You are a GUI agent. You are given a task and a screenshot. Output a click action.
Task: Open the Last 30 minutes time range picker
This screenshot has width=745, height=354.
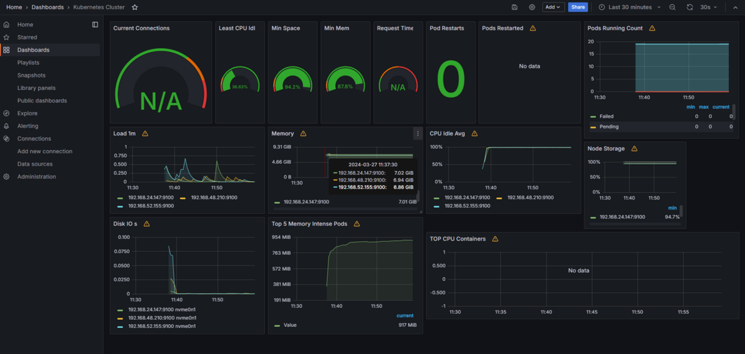click(630, 7)
